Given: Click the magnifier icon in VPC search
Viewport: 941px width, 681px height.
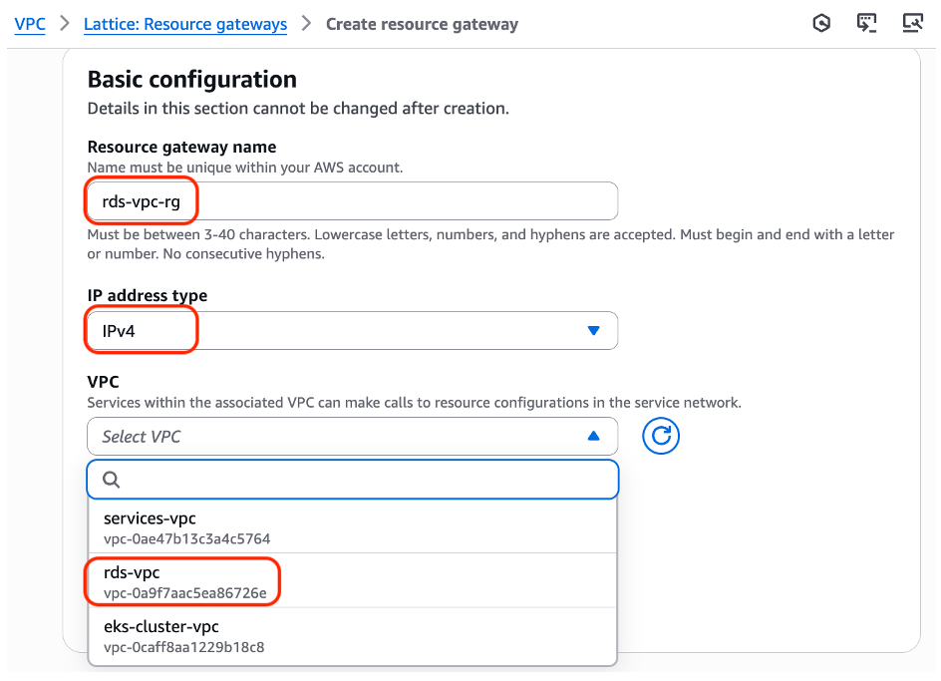Looking at the screenshot, I should (x=112, y=480).
